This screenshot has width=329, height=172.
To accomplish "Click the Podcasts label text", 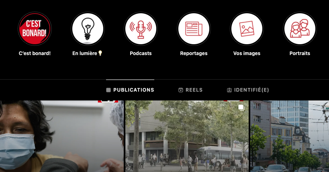I will point(141,53).
